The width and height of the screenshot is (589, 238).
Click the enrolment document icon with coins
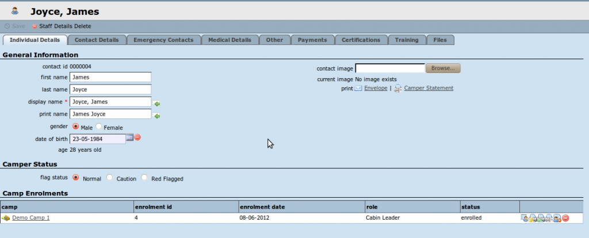(x=533, y=218)
